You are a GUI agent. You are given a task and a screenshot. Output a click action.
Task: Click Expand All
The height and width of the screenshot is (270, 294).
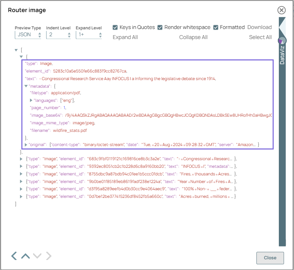coord(125,37)
